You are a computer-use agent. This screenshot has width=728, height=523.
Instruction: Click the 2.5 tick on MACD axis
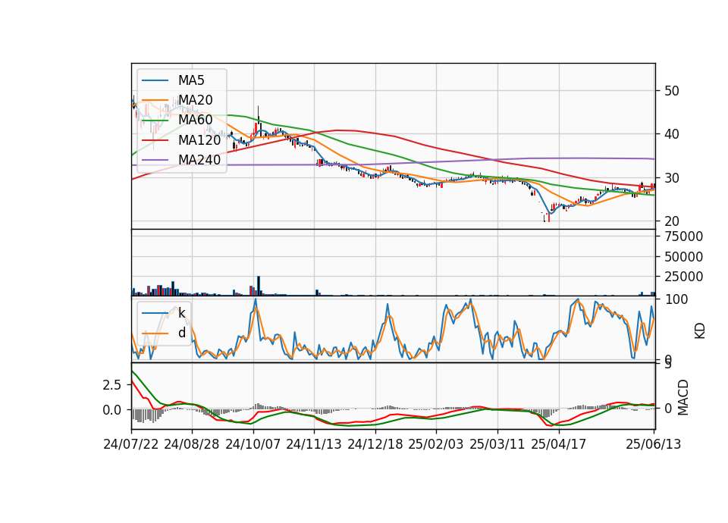tap(112, 385)
